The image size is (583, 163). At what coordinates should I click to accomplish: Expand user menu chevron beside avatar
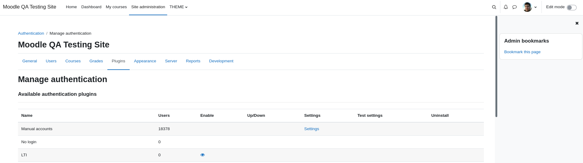pyautogui.click(x=535, y=7)
